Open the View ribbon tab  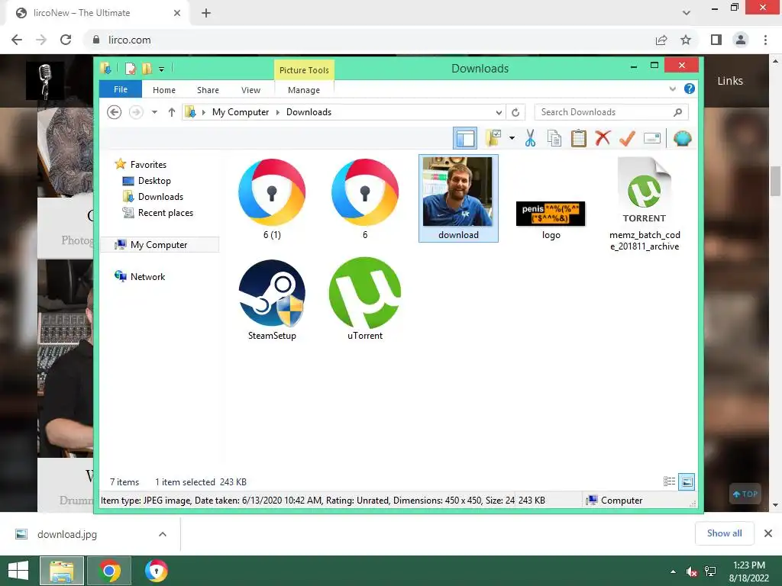[x=250, y=90]
